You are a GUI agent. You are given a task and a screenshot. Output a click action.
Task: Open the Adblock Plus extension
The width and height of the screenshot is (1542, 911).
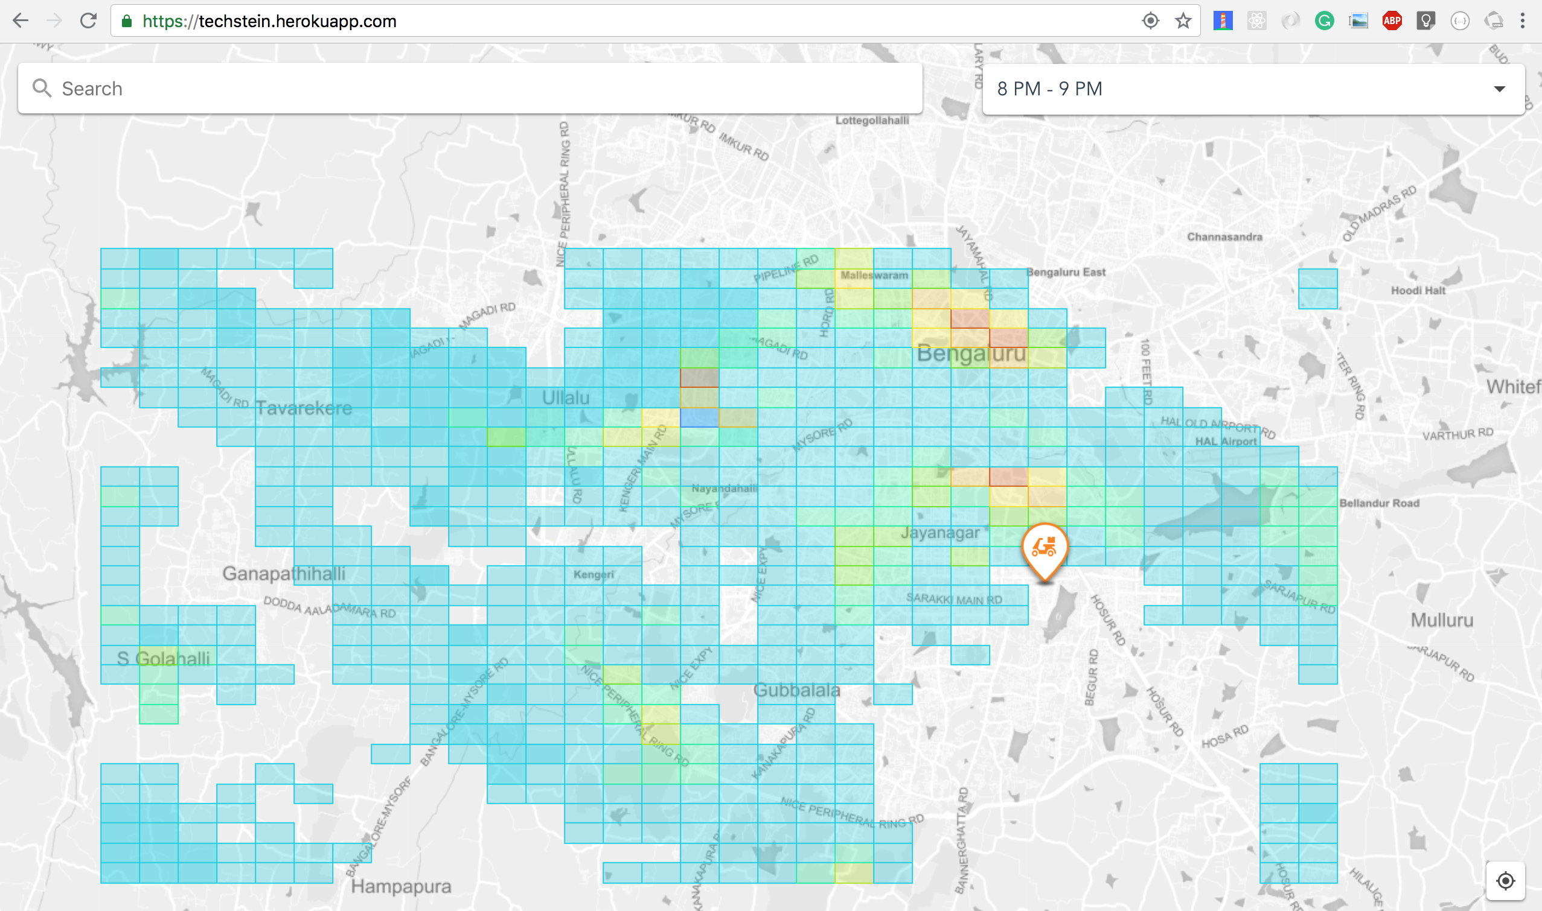(1392, 21)
